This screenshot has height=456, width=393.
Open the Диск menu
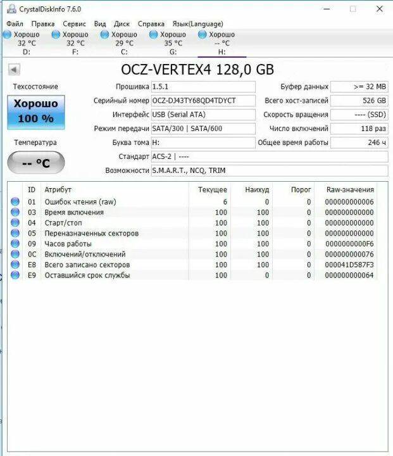tap(122, 24)
